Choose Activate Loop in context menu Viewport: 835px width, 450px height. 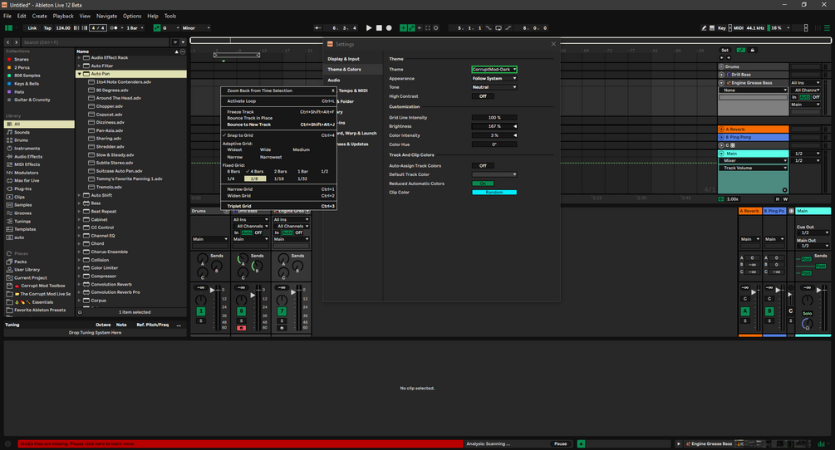(278, 101)
